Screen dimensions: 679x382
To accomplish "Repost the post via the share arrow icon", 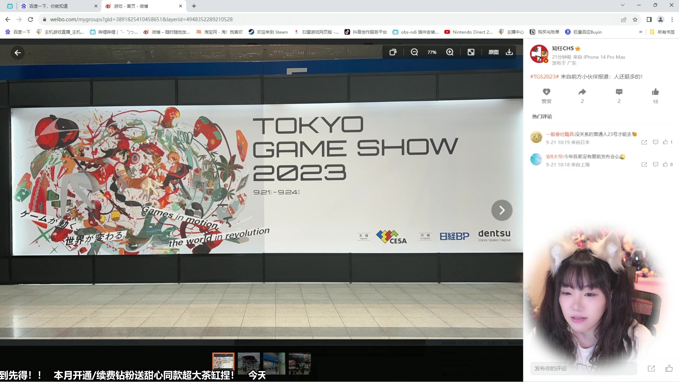I will click(582, 92).
